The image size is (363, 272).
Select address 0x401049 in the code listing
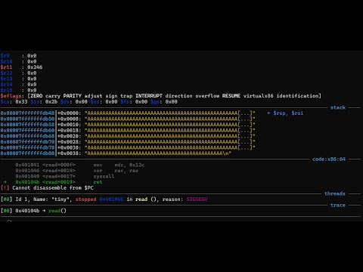(27, 176)
